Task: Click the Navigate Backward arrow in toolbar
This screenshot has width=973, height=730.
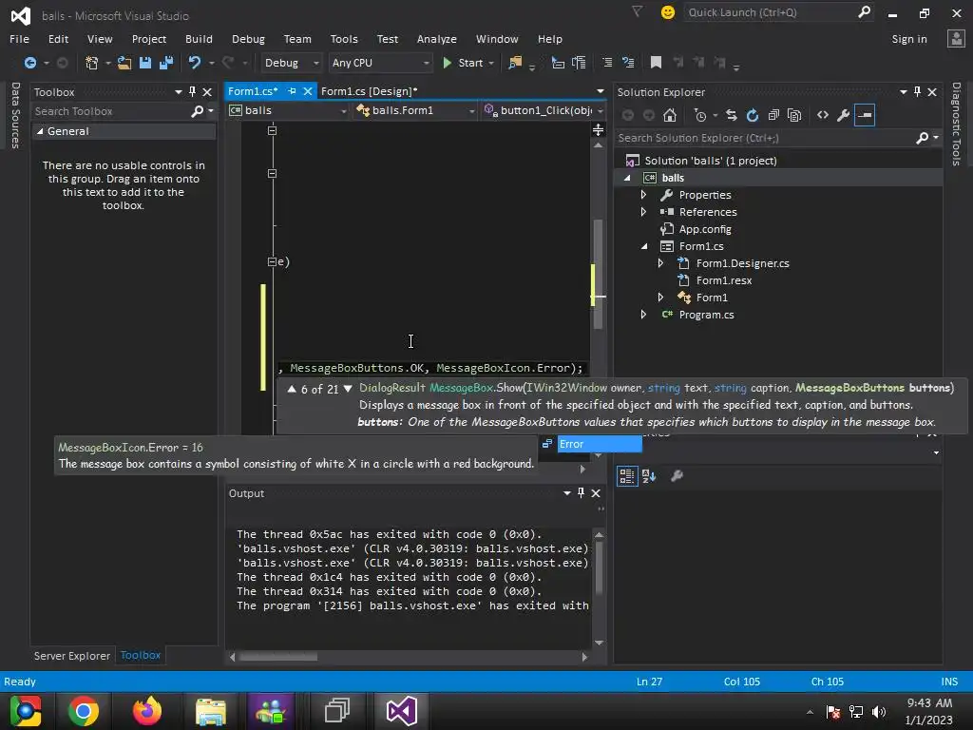Action: click(29, 63)
